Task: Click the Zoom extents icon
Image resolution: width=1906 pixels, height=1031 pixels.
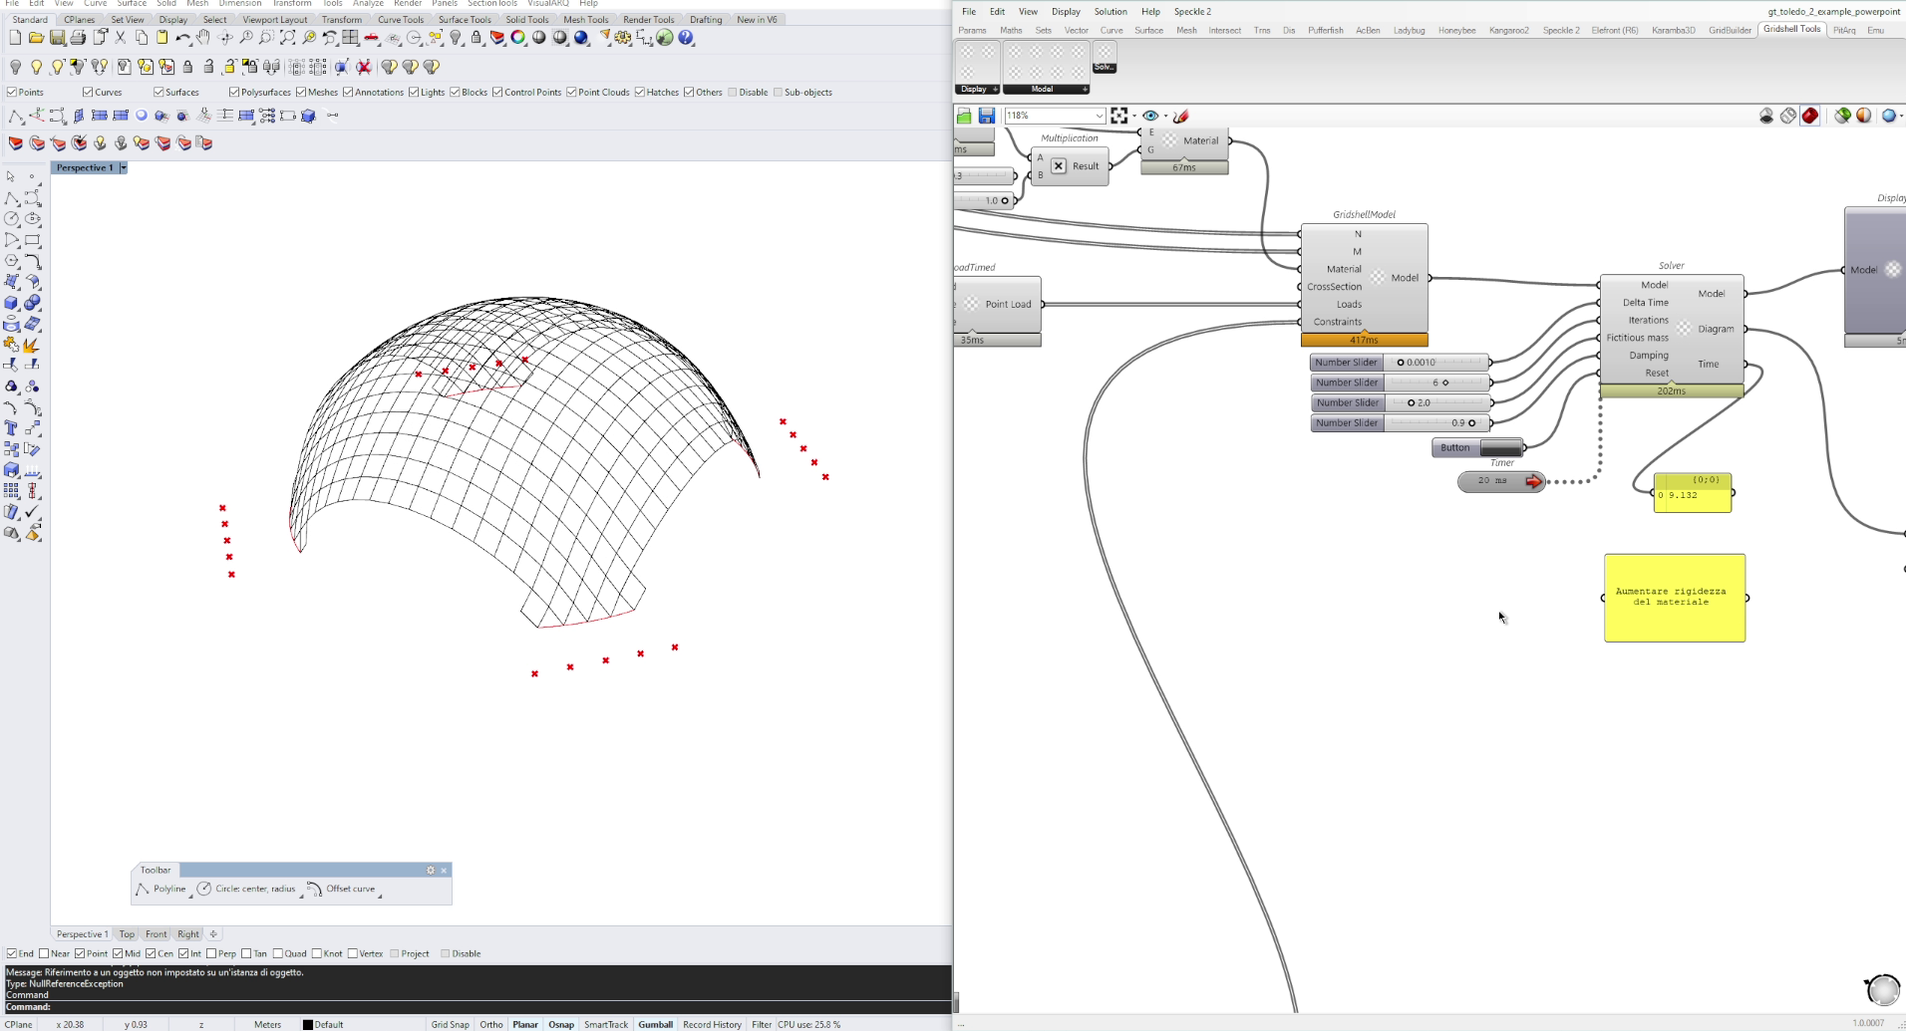Action: coord(287,38)
